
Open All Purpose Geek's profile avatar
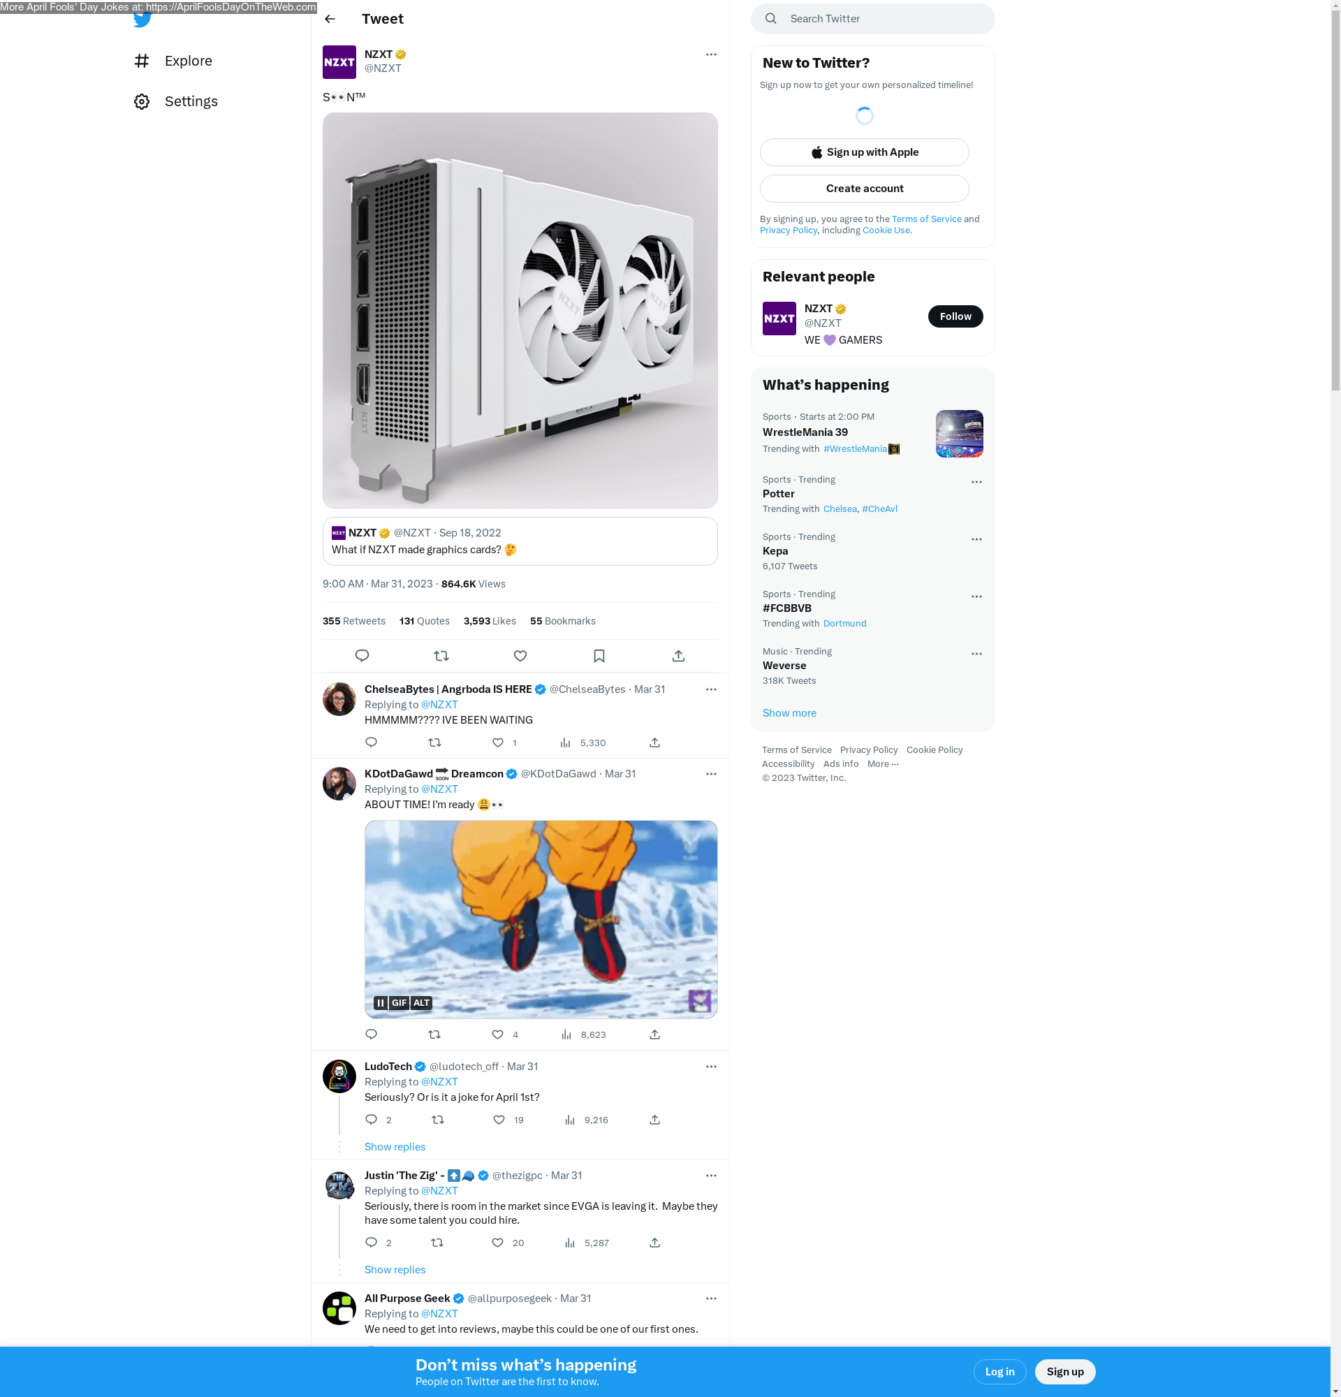pyautogui.click(x=339, y=1308)
